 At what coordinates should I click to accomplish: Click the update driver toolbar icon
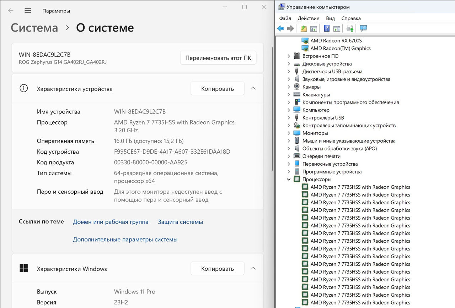[x=350, y=28]
